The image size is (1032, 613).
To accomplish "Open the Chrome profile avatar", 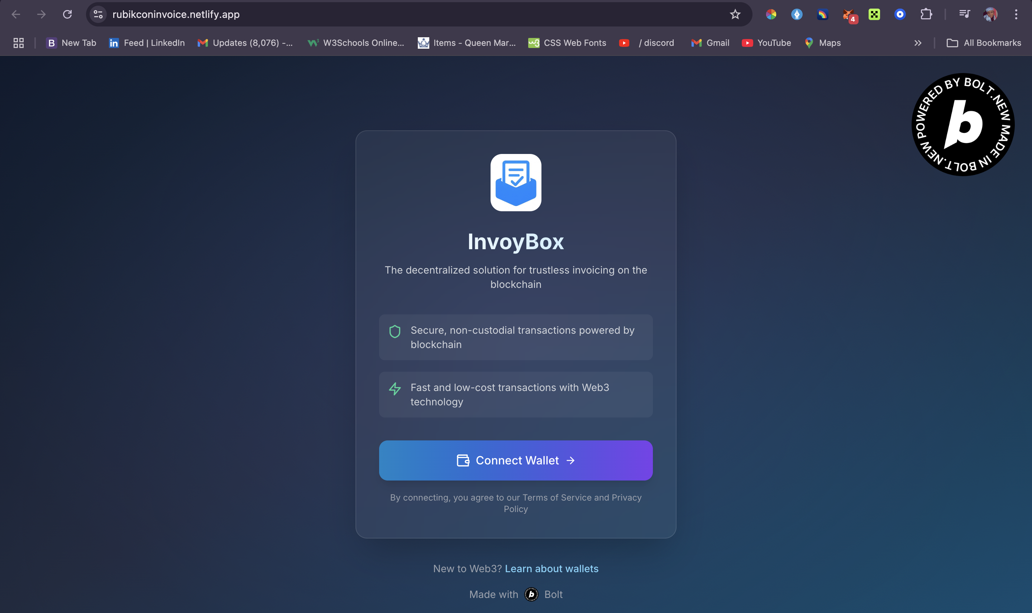I will pos(990,14).
